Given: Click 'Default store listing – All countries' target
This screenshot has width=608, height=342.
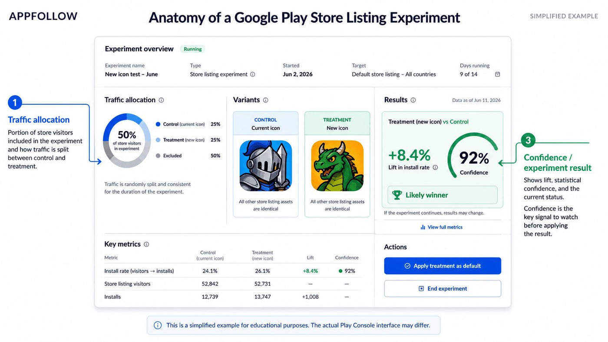Looking at the screenshot, I should pos(394,74).
